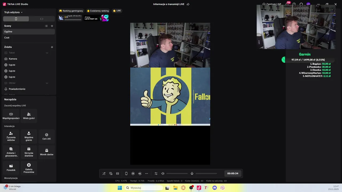The image size is (342, 192).
Task: Adjust the speaker volume slider
Action: 177,174
